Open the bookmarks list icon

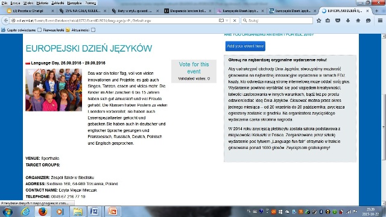(x=327, y=20)
